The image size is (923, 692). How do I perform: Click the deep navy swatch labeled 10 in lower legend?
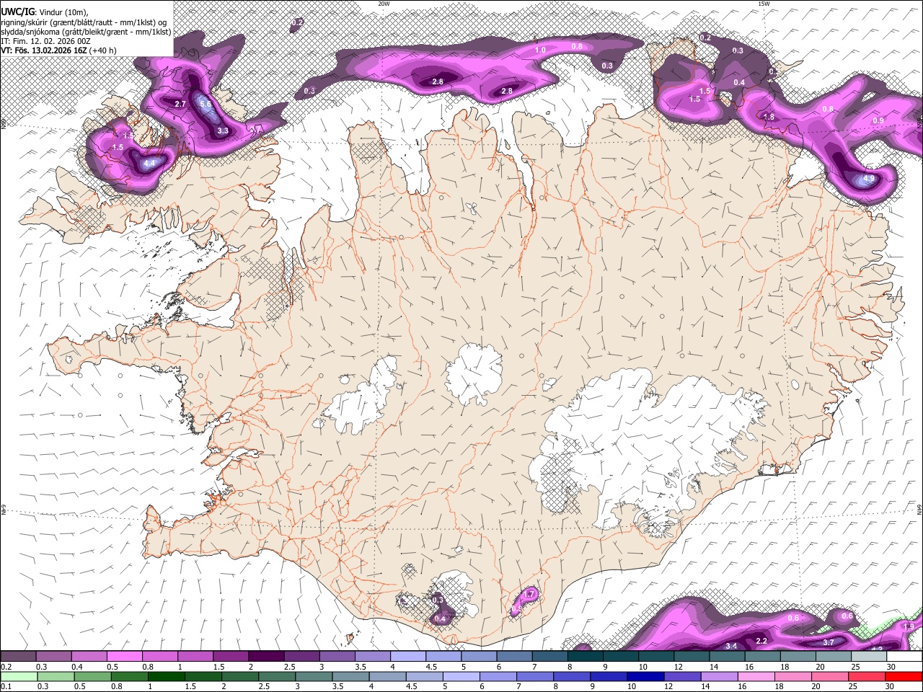(x=645, y=676)
